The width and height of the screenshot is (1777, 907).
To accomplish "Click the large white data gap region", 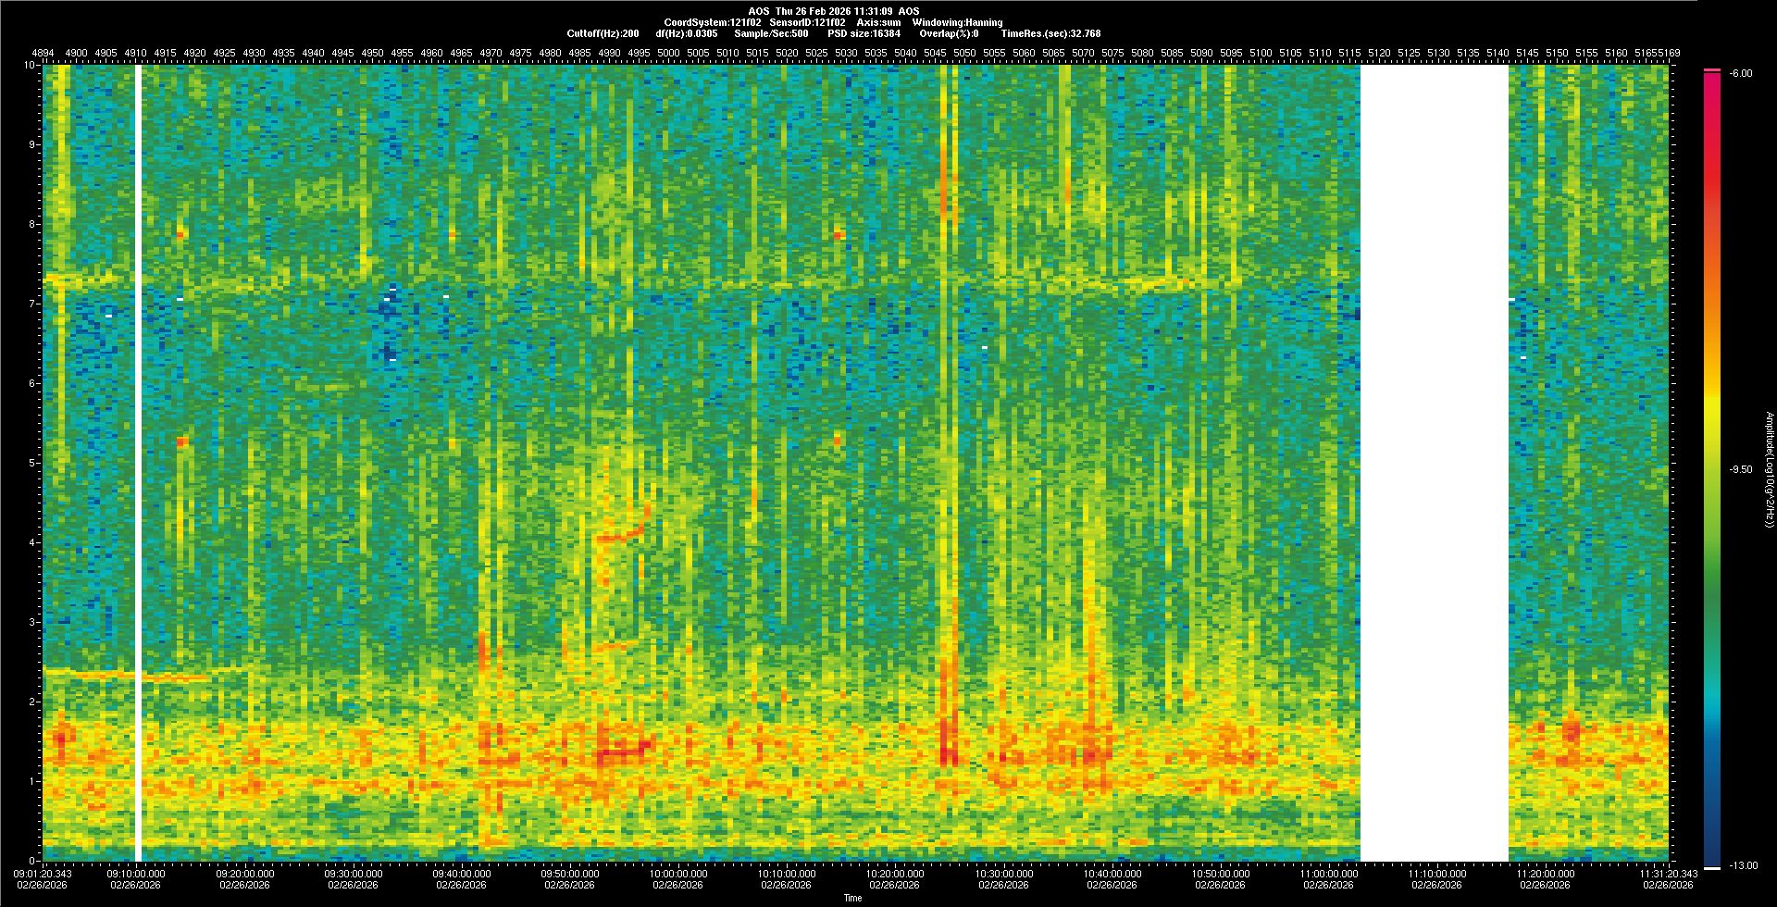I will pos(1434,463).
